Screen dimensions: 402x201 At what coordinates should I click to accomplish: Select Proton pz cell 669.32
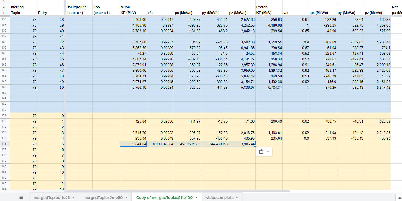click(x=378, y=19)
